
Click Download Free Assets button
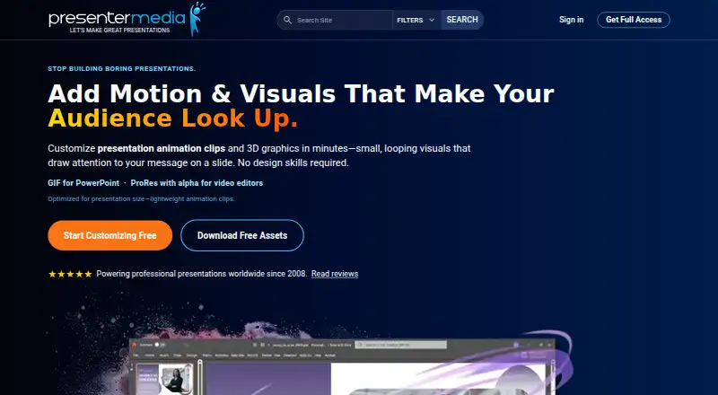(242, 235)
